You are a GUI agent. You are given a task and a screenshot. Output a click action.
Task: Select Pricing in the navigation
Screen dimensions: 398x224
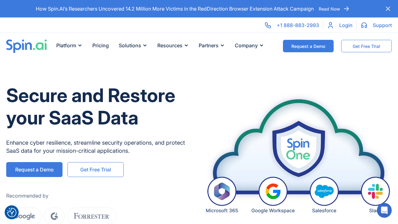[100, 45]
